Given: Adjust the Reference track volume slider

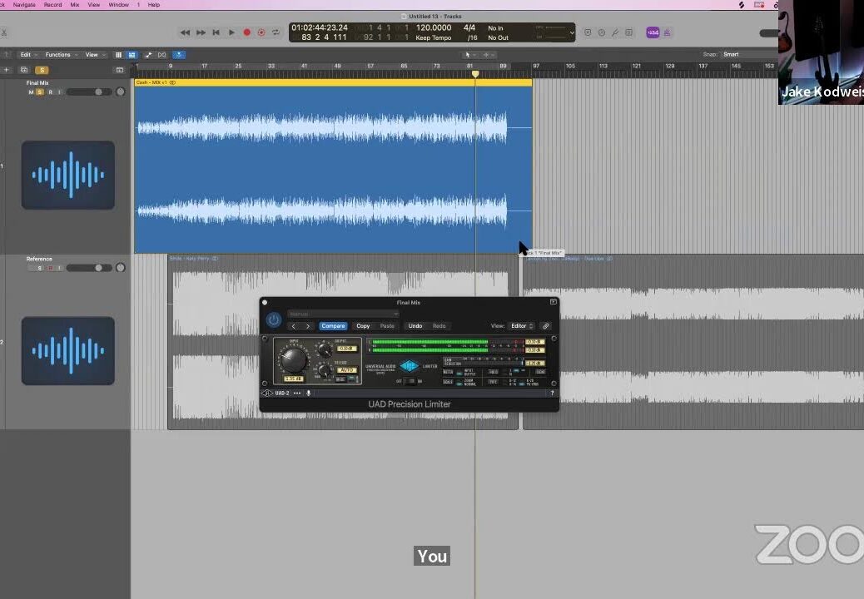Looking at the screenshot, I should 89,268.
